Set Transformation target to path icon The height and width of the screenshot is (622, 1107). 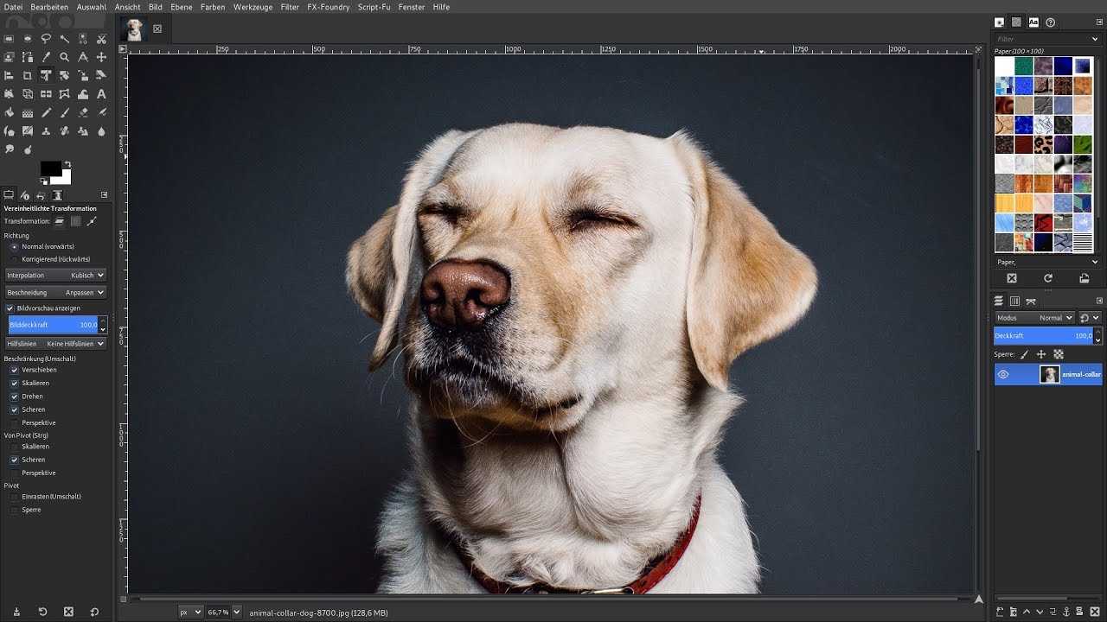[92, 221]
